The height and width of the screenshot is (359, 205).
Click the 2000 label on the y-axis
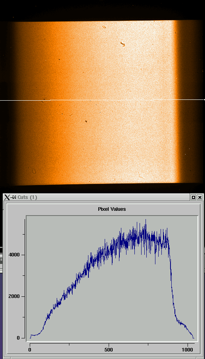[14, 296]
